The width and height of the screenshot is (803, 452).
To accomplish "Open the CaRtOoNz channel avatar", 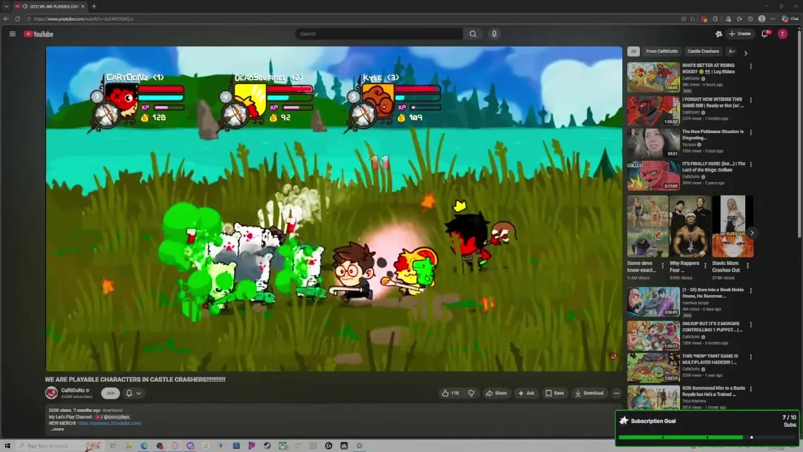I will 51,393.
